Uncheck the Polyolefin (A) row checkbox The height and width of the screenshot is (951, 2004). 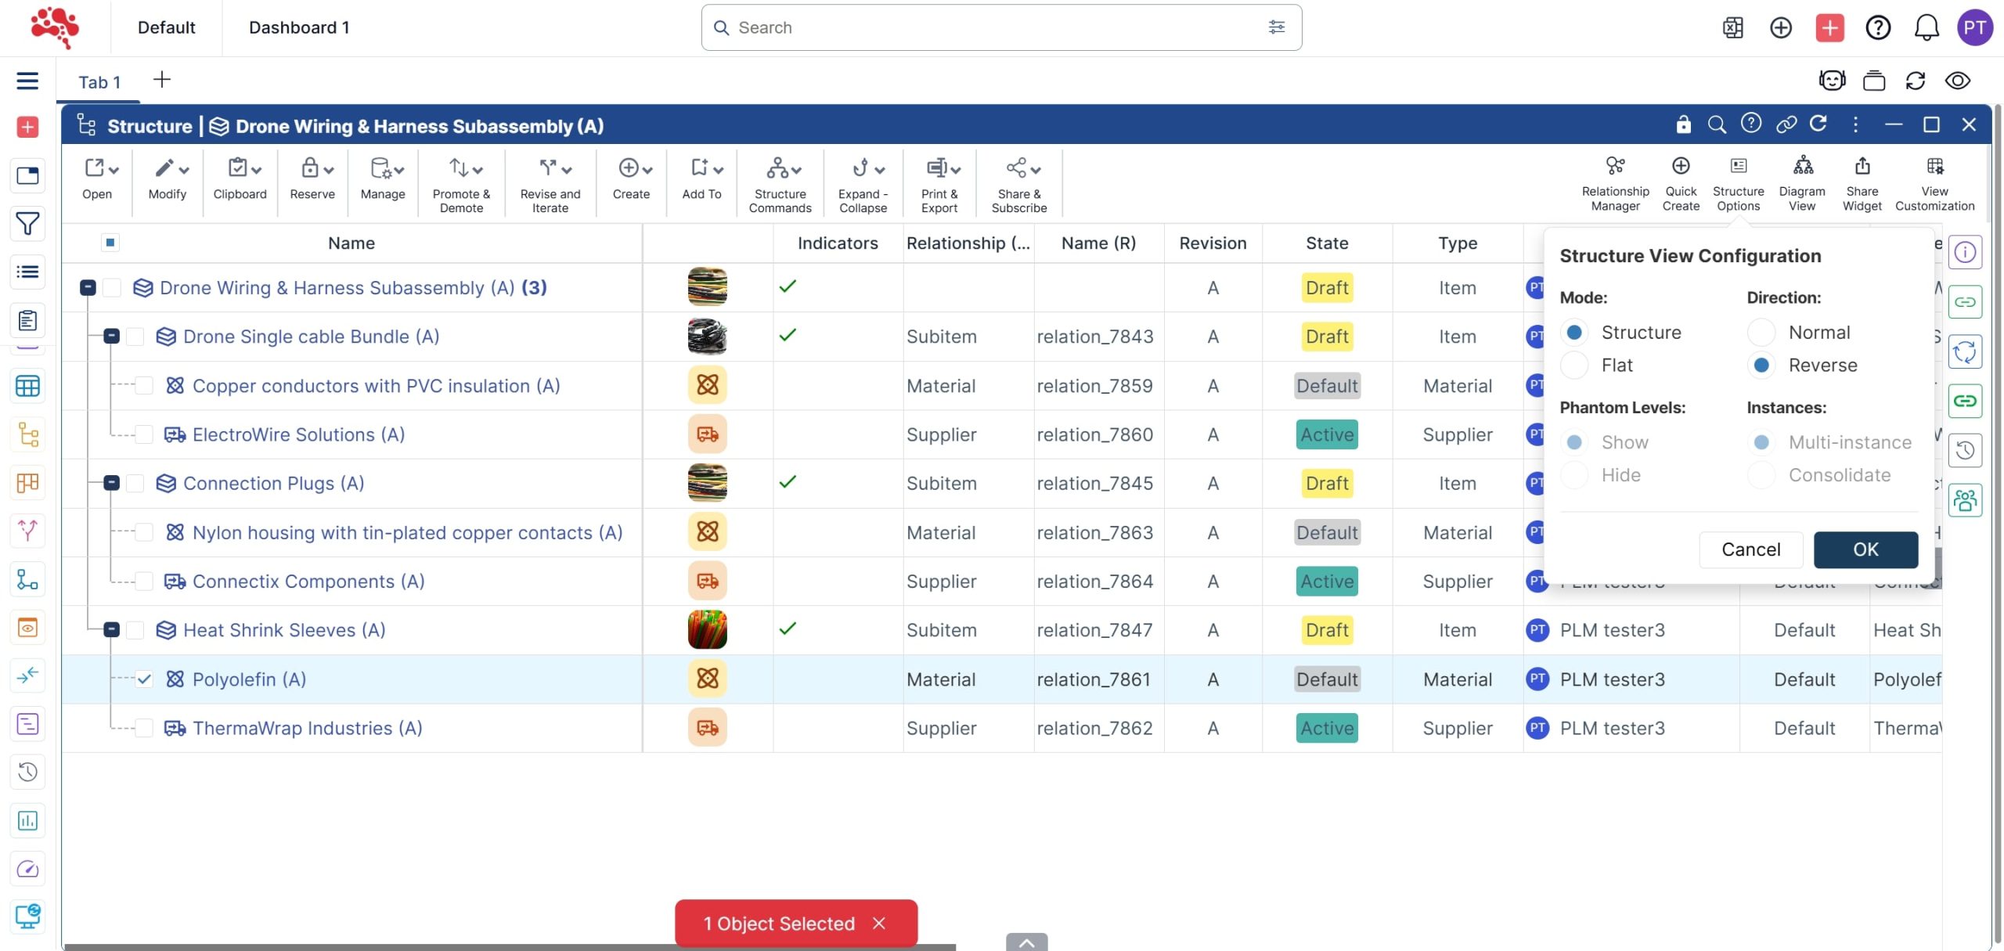(x=144, y=679)
